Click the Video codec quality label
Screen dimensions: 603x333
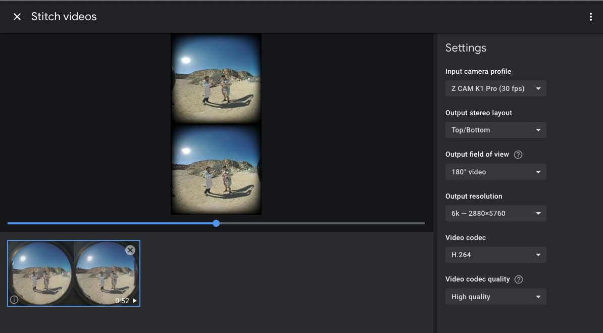pos(477,279)
